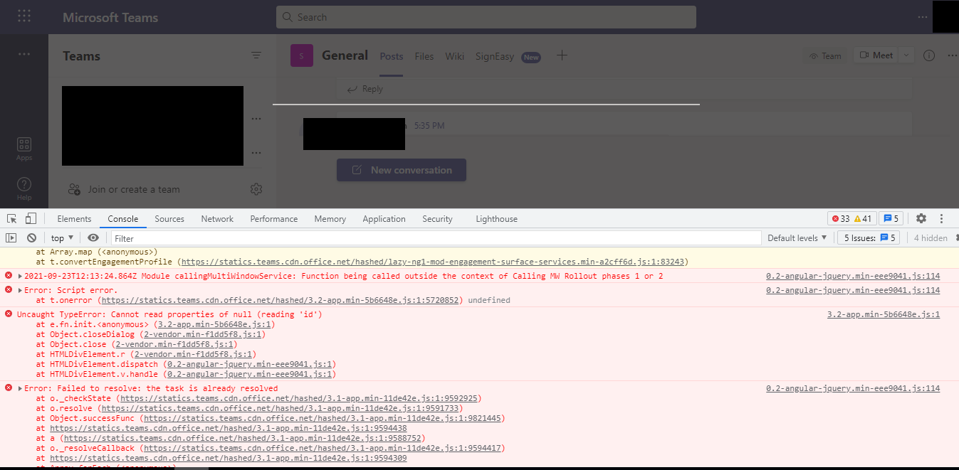959x470 pixels.
Task: Click the 5:35 PM message timestamp
Action: point(429,126)
